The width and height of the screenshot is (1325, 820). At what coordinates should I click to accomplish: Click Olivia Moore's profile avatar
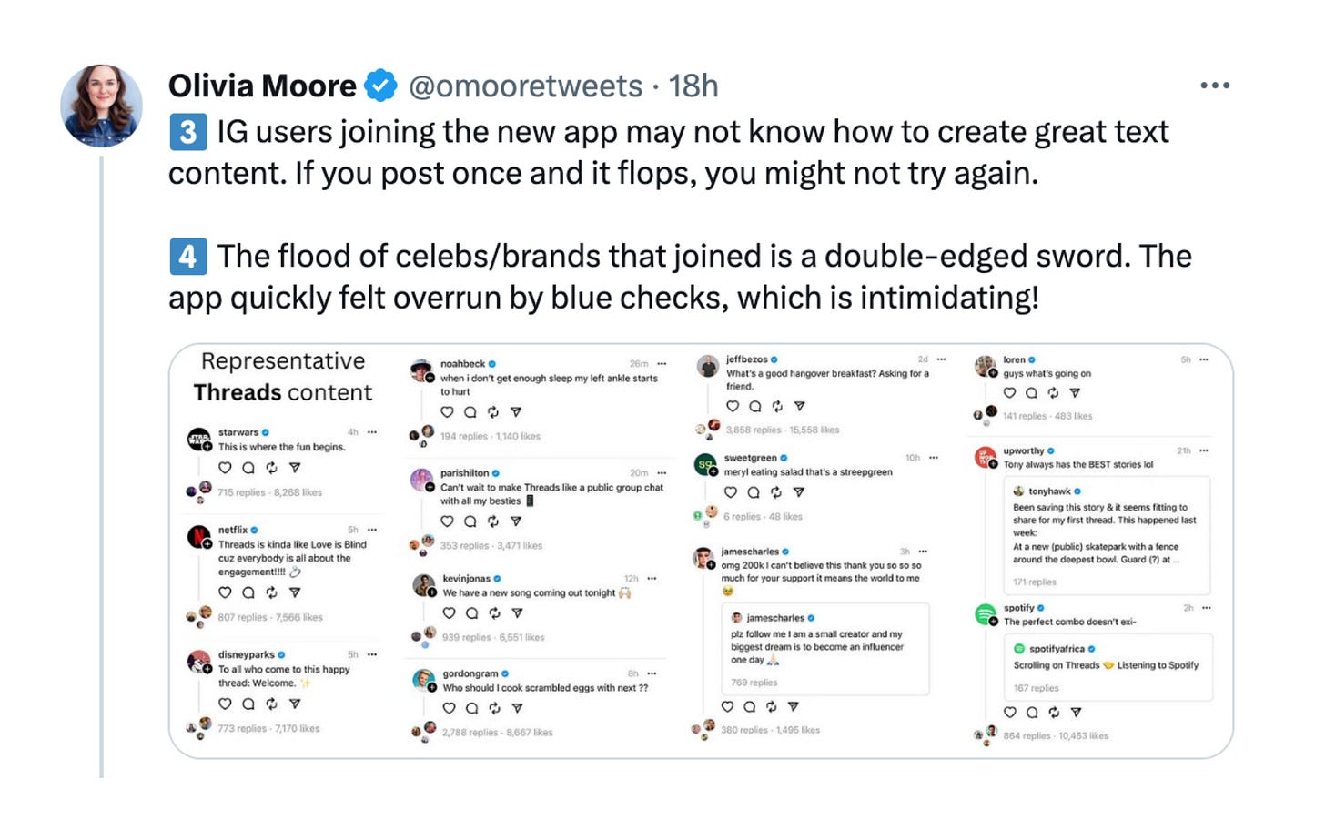click(x=101, y=106)
